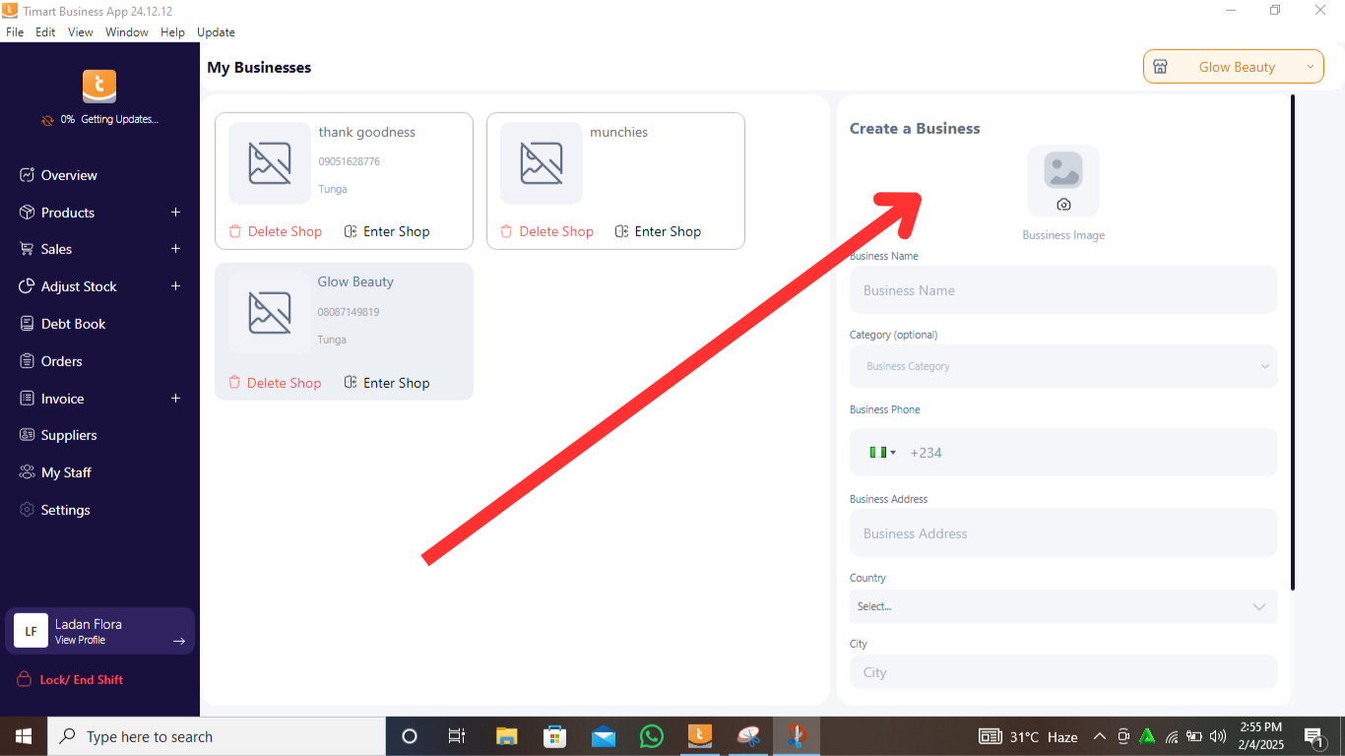
Task: Click the plus icon beside Products
Action: pos(176,213)
